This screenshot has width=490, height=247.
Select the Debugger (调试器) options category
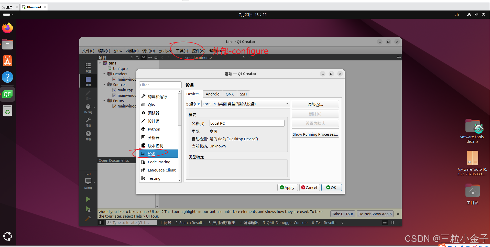point(159,113)
